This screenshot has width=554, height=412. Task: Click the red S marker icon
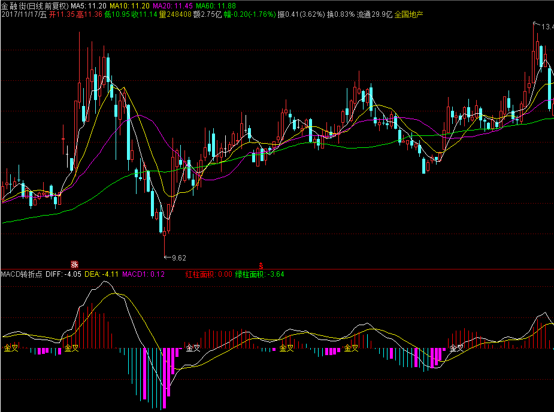pyautogui.click(x=261, y=266)
